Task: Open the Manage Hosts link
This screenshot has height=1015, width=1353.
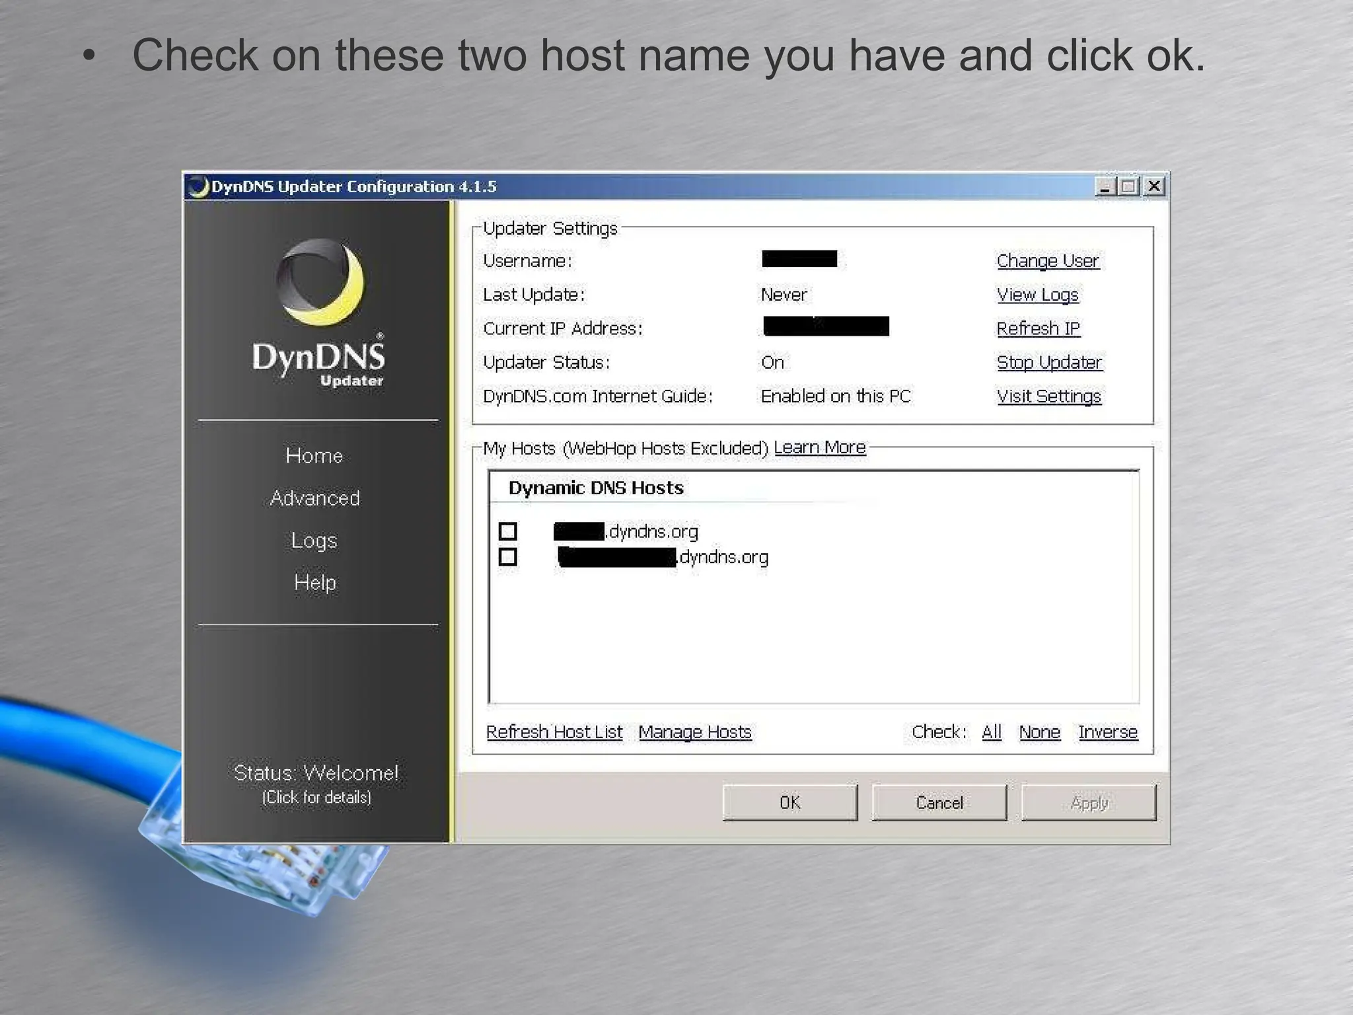Action: pos(695,732)
